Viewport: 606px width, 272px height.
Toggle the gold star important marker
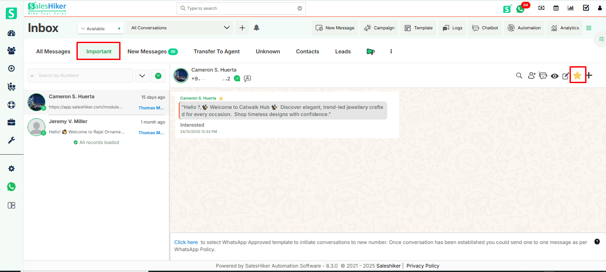577,76
